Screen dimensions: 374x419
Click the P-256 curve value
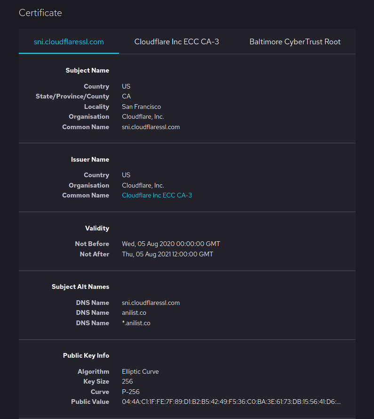tap(130, 392)
